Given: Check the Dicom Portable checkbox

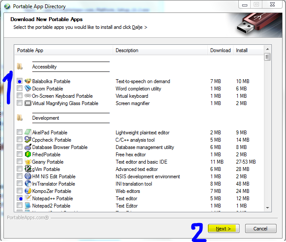Looking at the screenshot, I should point(19,88).
